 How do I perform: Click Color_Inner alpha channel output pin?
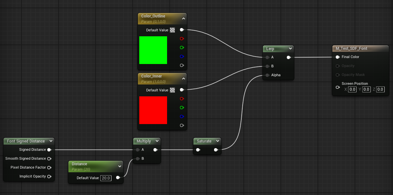coord(182,125)
